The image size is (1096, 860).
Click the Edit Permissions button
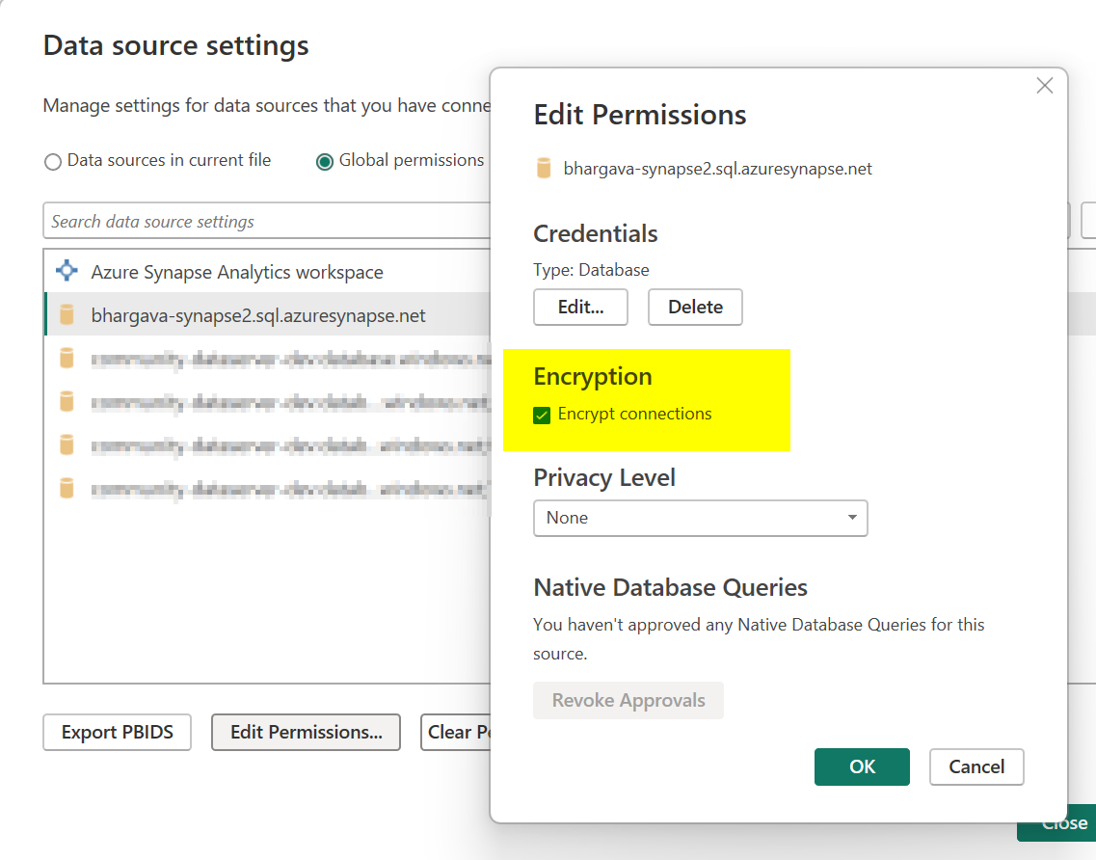(306, 733)
